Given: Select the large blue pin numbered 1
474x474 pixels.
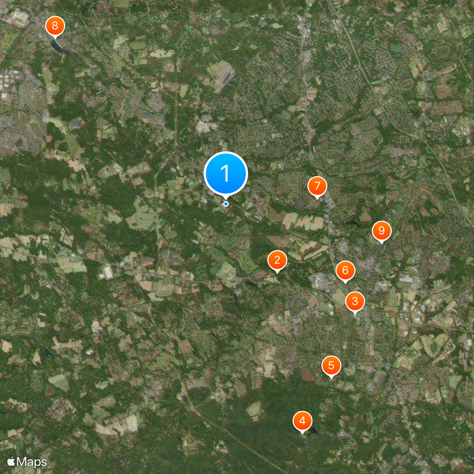Looking at the screenshot, I should [x=226, y=174].
